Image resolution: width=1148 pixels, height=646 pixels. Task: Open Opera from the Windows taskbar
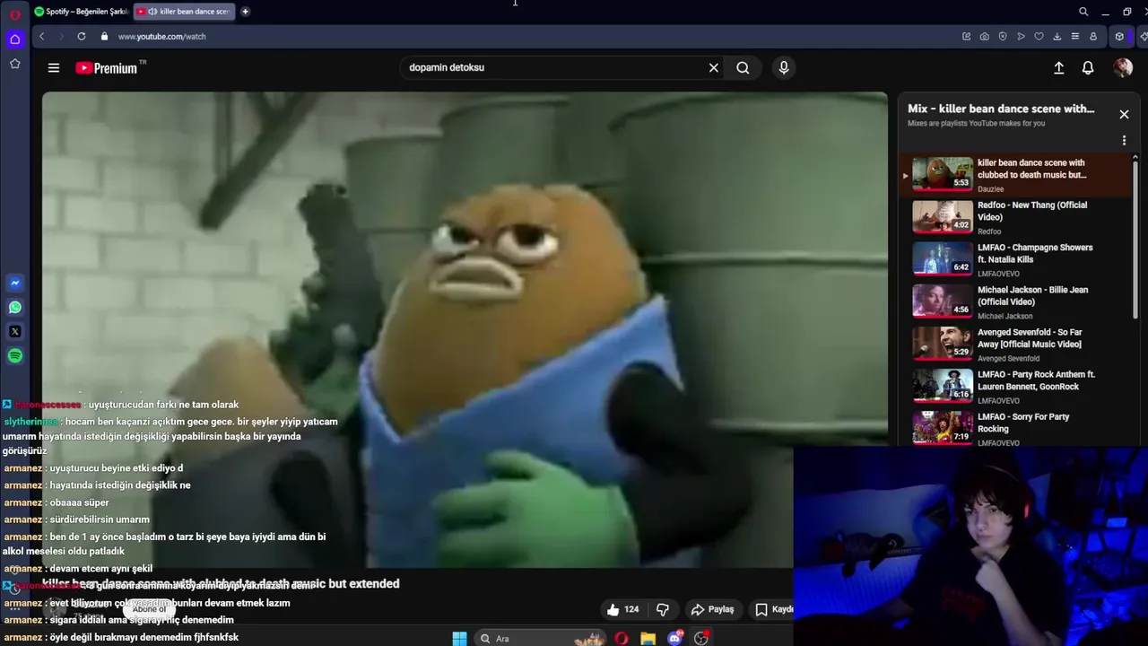click(622, 638)
